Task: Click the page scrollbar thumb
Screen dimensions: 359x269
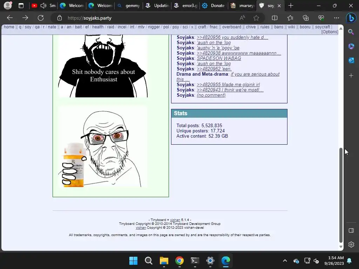Action: (x=341, y=195)
